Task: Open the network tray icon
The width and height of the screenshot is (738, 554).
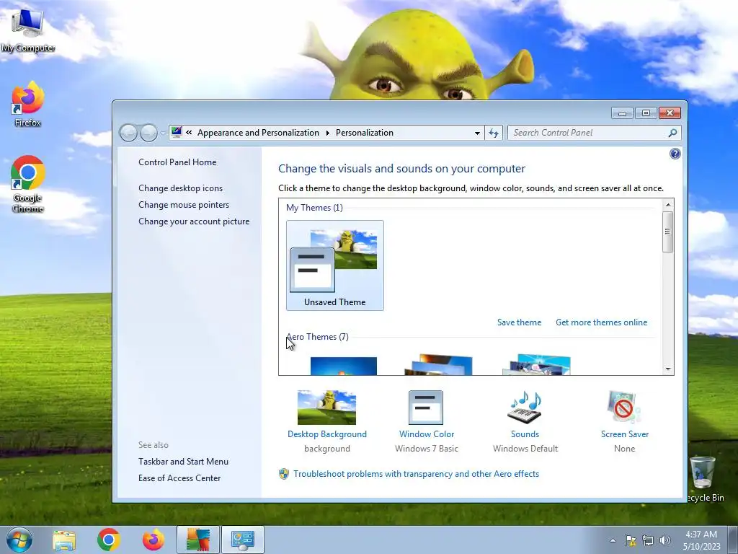Action: [648, 540]
